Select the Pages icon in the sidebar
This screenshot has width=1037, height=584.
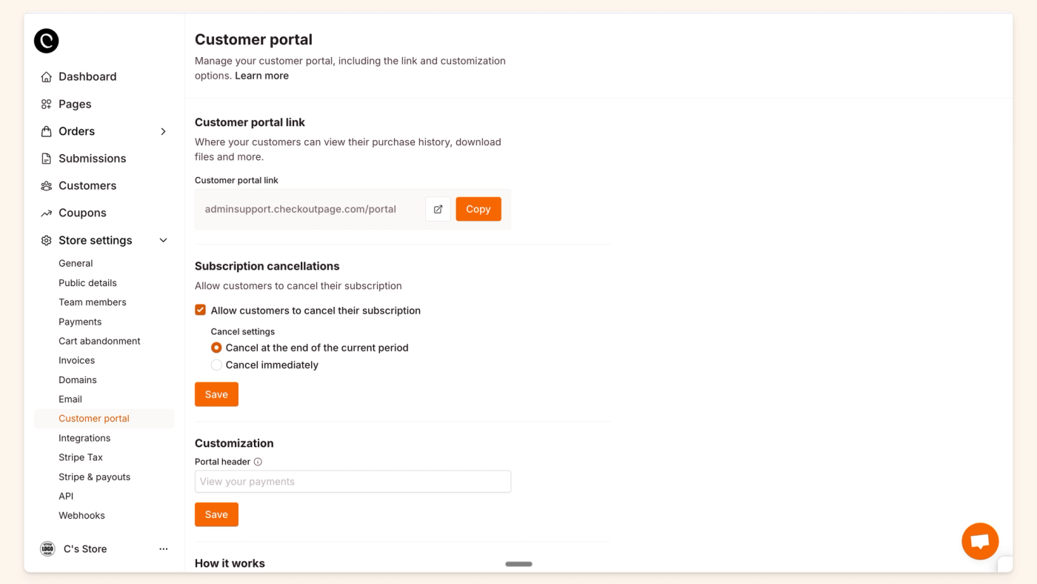click(x=45, y=104)
